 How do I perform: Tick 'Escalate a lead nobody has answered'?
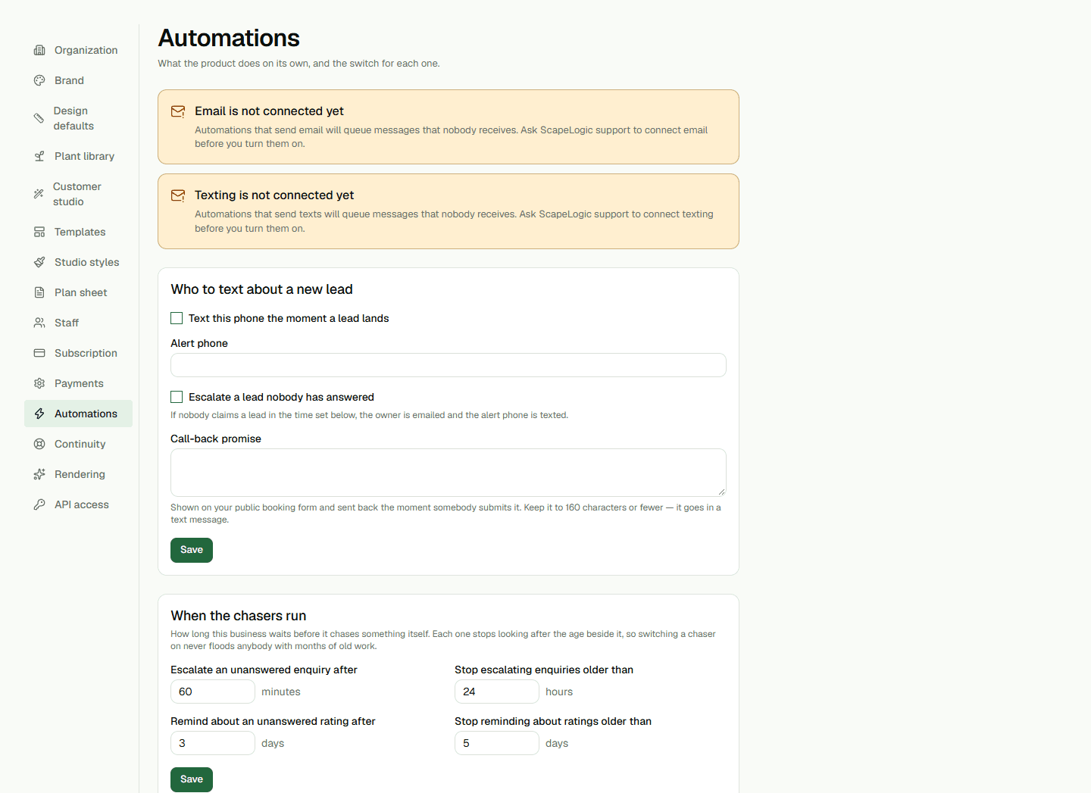pos(177,397)
